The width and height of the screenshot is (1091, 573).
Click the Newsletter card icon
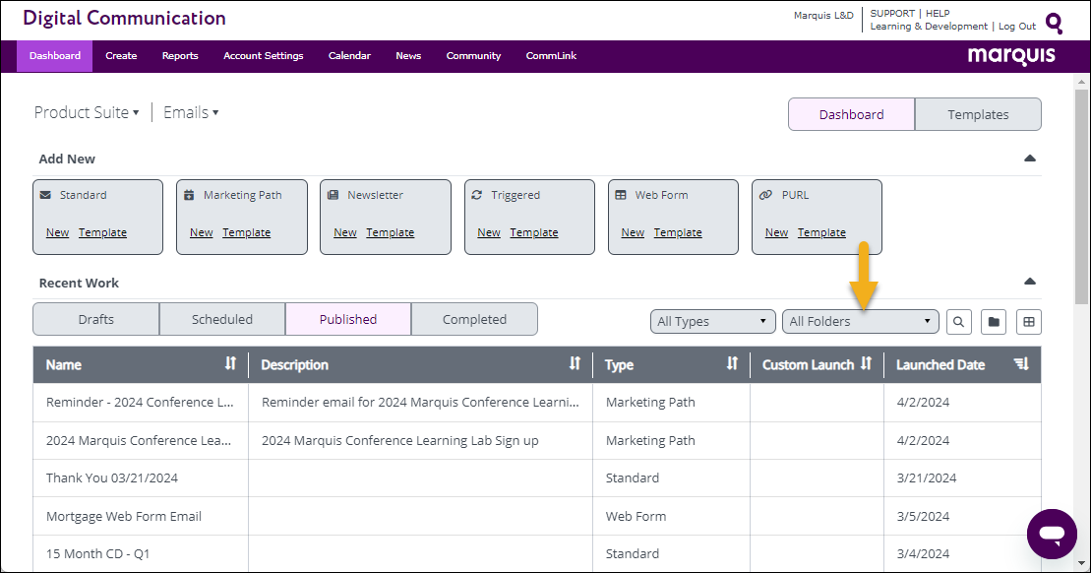pyautogui.click(x=333, y=195)
